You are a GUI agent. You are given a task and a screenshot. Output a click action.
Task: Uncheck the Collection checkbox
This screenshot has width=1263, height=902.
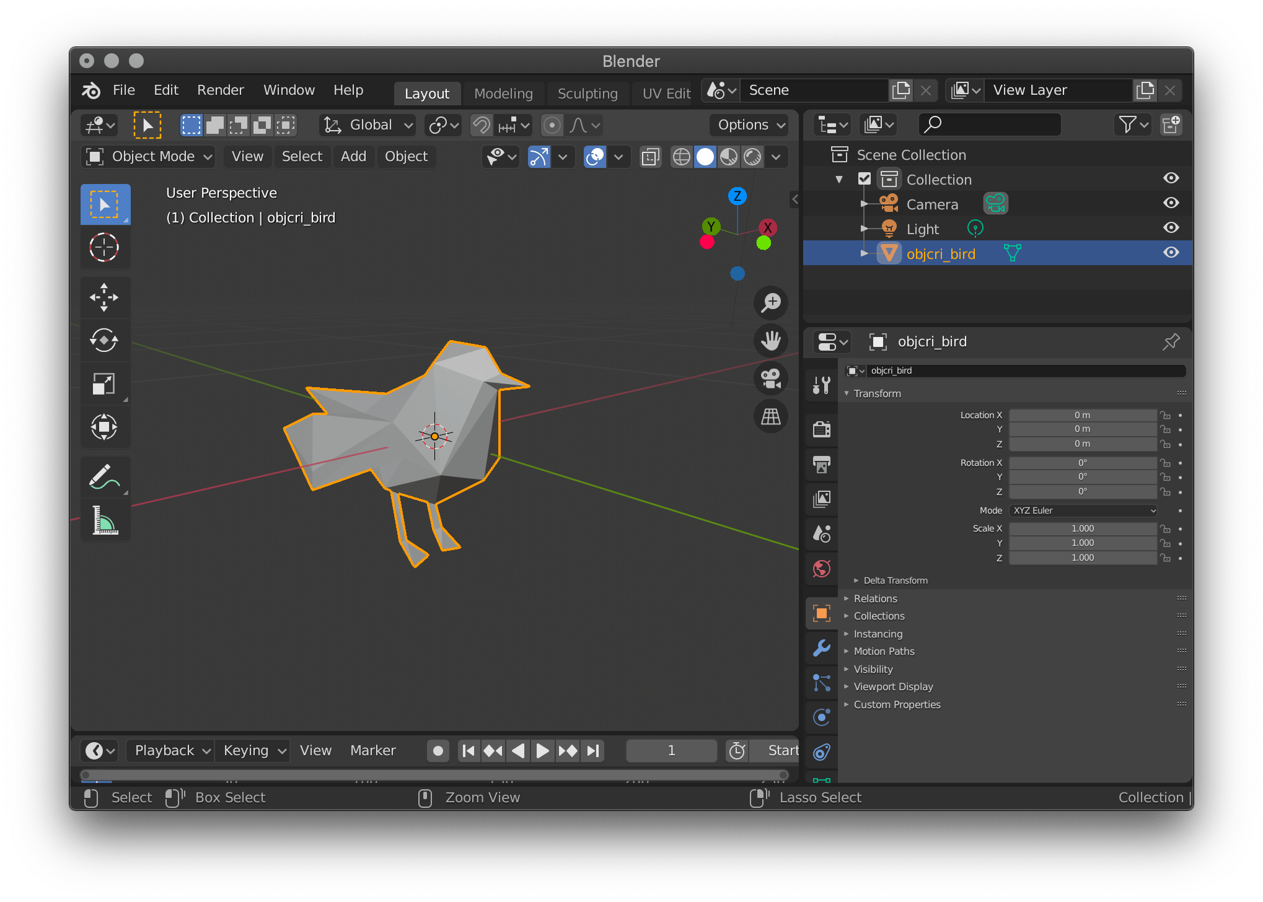pos(865,178)
